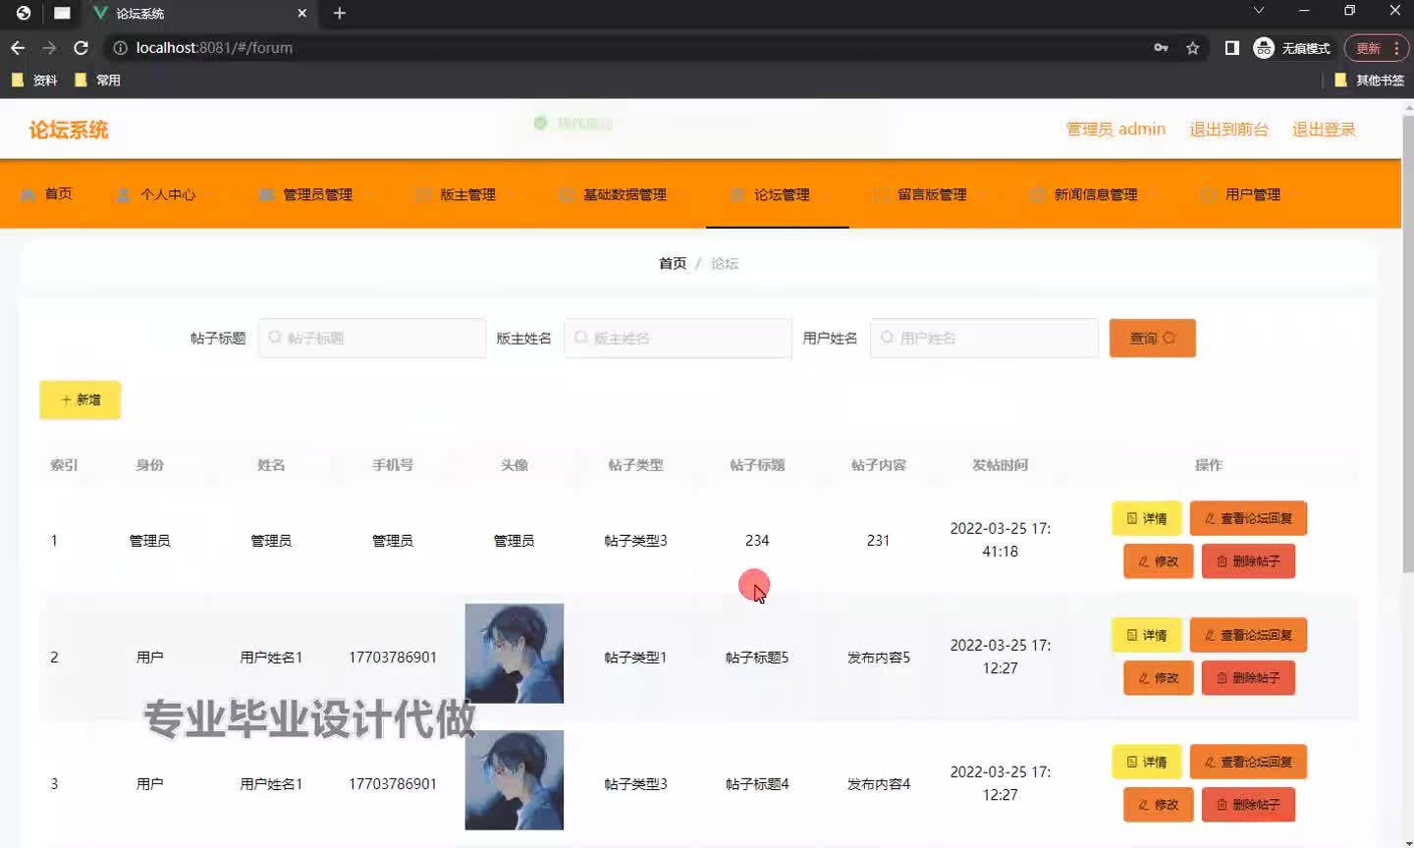Open a new browser tab with the plus icon
Viewport: 1414px width, 848px height.
[339, 14]
